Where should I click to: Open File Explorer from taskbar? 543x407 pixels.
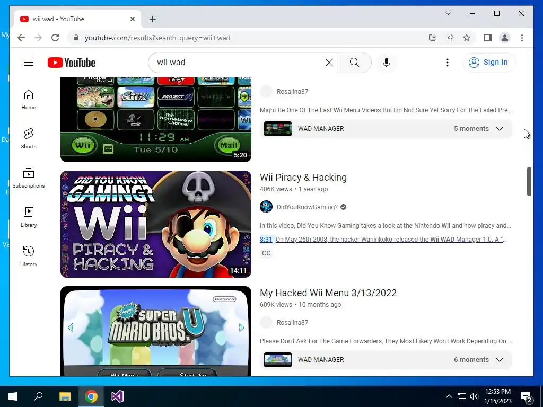65,396
